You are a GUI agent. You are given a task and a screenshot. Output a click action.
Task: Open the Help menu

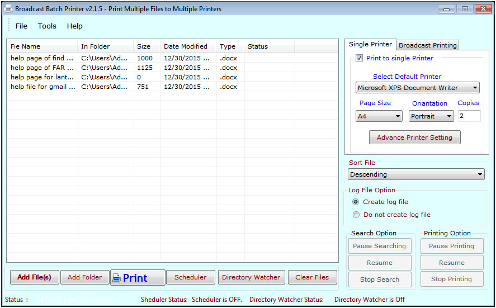(74, 26)
